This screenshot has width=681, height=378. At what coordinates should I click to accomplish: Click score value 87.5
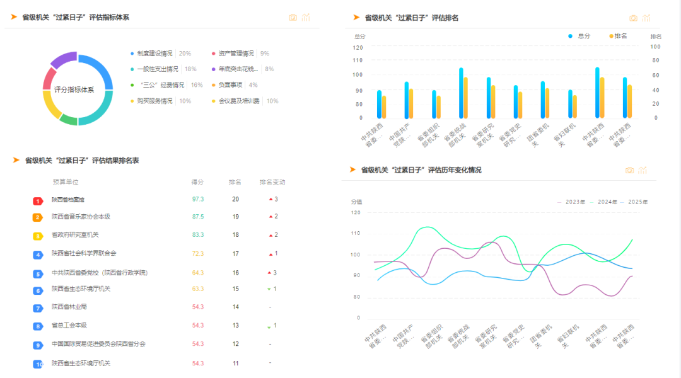[x=198, y=217]
